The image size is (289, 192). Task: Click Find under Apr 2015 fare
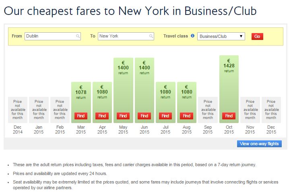click(102, 116)
